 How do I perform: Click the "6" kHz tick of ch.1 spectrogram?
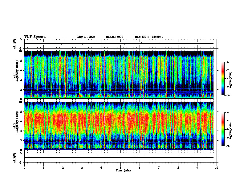[21, 70]
